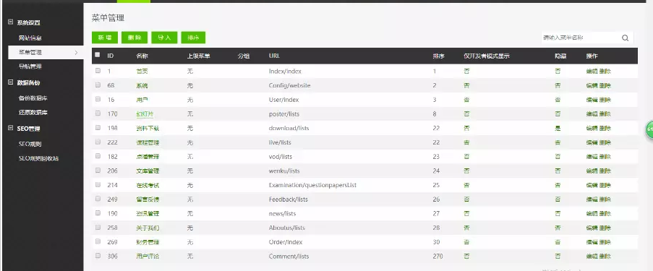
Task: Check the box for the ID 170 row
Action: pos(98,113)
